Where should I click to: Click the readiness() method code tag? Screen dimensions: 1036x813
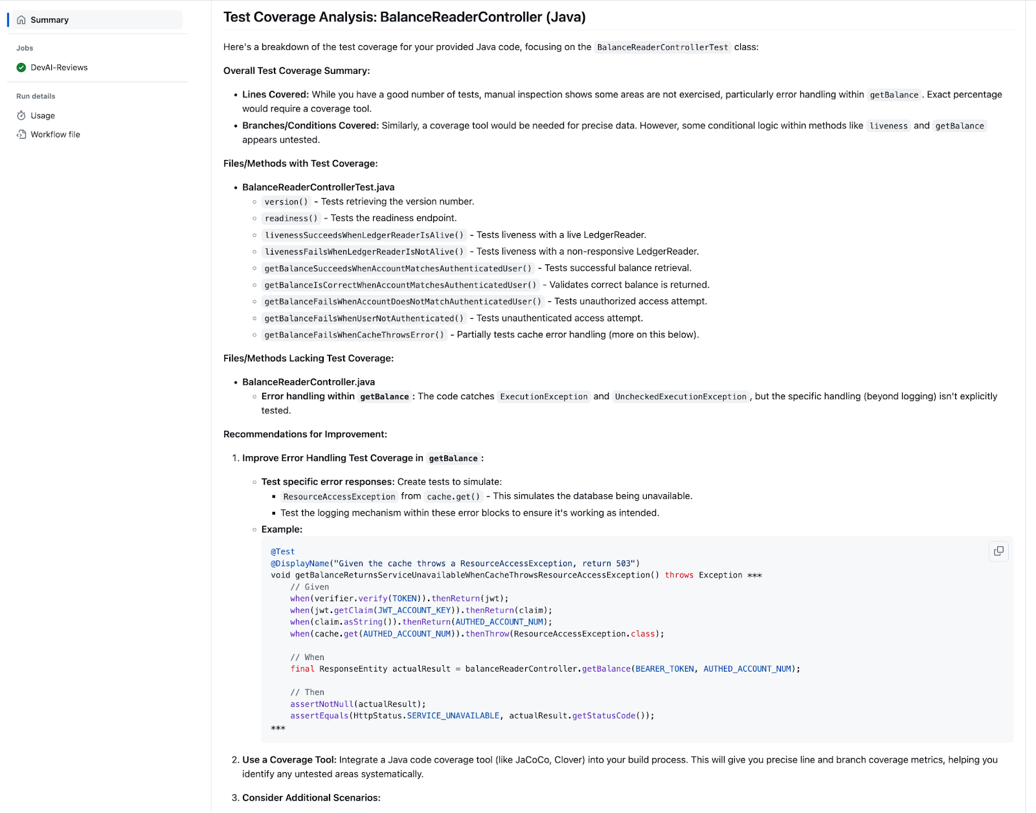(x=291, y=218)
